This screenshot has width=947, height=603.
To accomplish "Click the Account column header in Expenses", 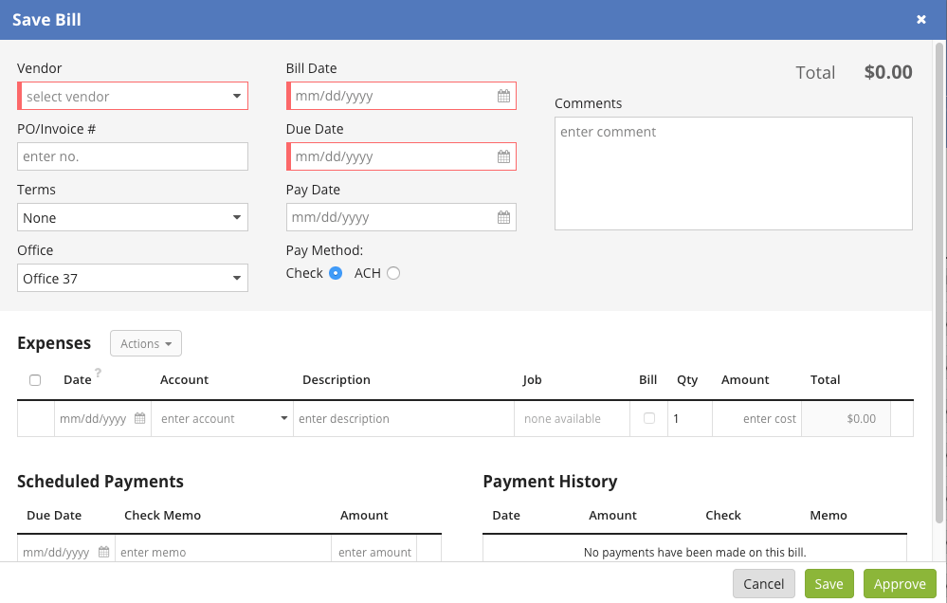I will click(x=184, y=380).
